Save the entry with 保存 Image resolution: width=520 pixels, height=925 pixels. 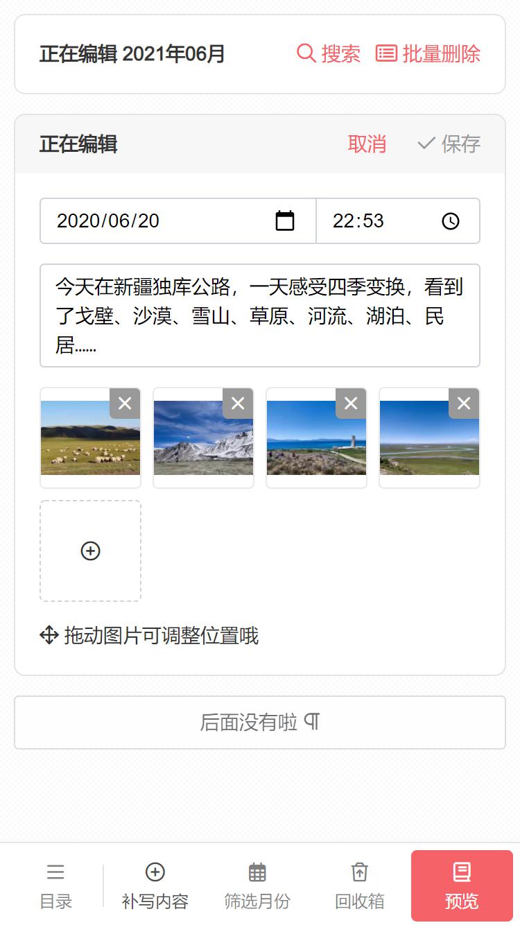pyautogui.click(x=449, y=144)
